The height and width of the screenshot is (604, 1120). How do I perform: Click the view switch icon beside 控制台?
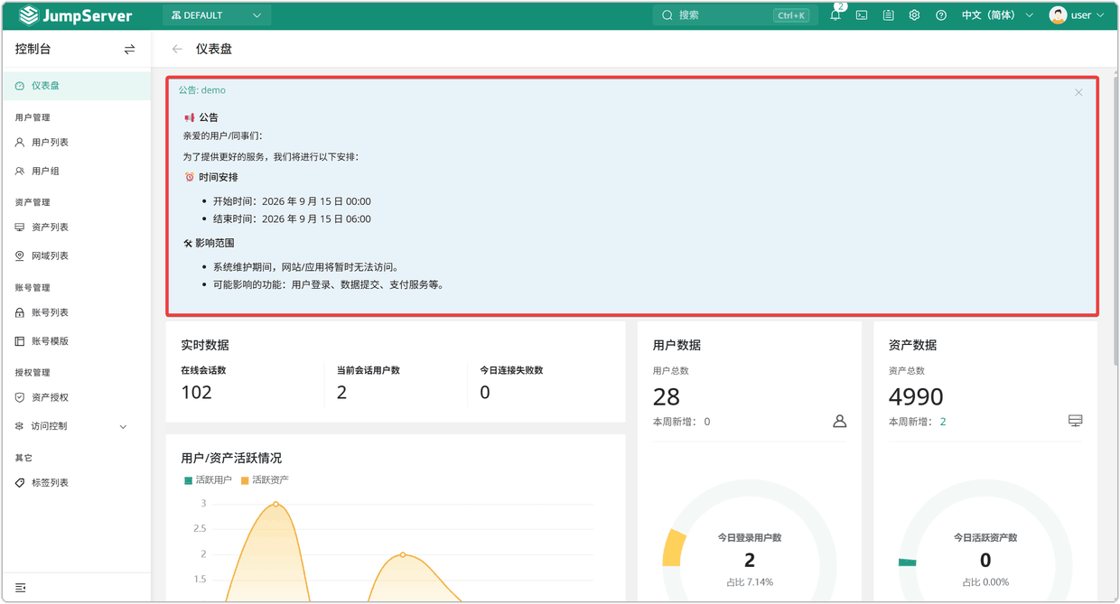(x=129, y=50)
